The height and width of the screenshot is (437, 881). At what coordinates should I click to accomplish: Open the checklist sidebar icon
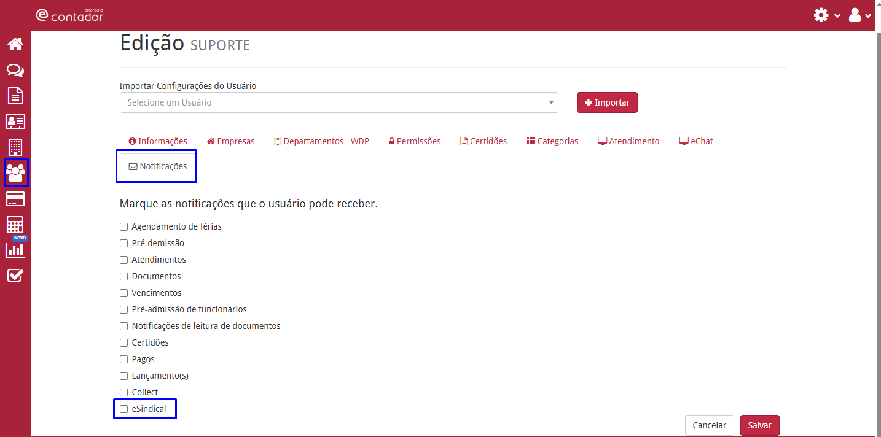pyautogui.click(x=15, y=276)
